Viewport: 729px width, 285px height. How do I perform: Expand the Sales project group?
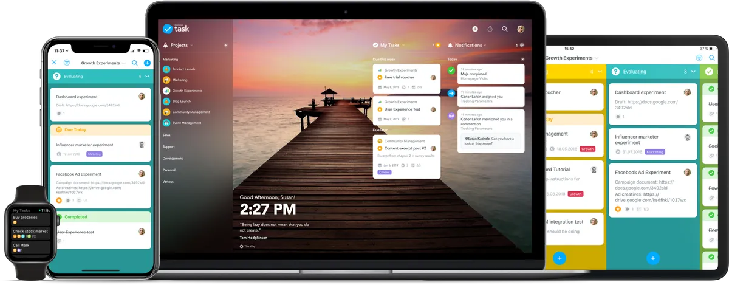click(166, 135)
